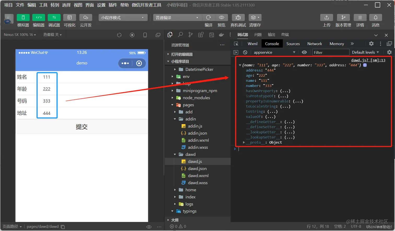Switch to the 问题 (problems) panel tab
Screen dimensions: 395x231
tap(258, 34)
